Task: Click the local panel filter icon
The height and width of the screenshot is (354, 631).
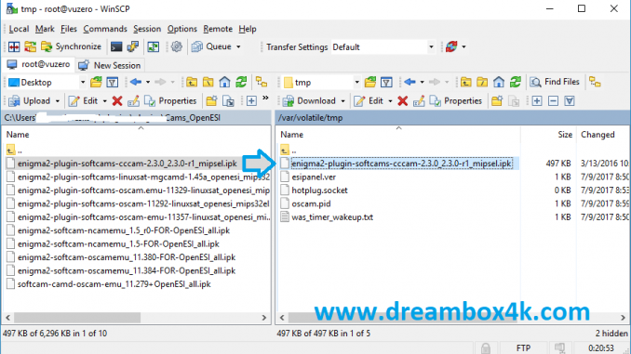Action: 113,83
